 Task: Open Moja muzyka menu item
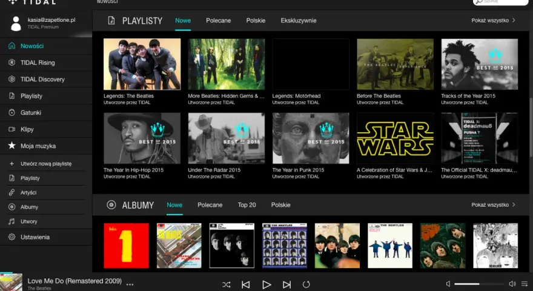point(38,146)
